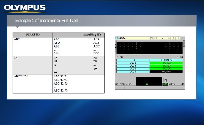Click the 0.00 range start value
204x125 pixels.
[x=120, y=57]
